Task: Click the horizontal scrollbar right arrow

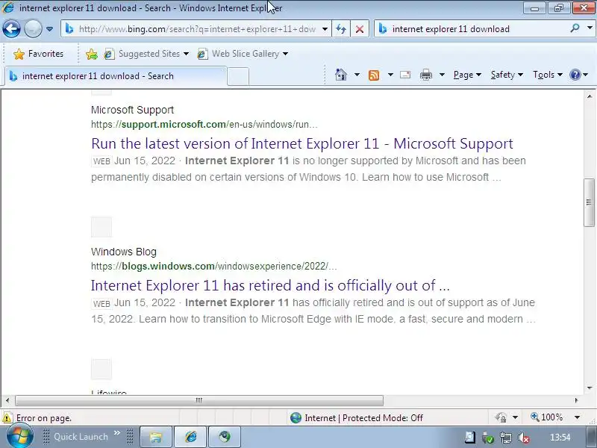Action: (x=576, y=400)
